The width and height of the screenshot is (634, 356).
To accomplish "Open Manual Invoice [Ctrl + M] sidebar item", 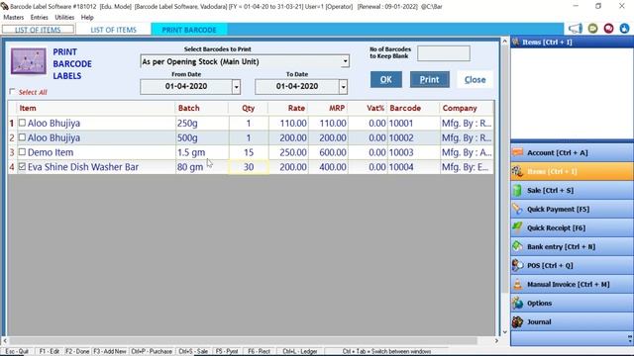I will (572, 284).
